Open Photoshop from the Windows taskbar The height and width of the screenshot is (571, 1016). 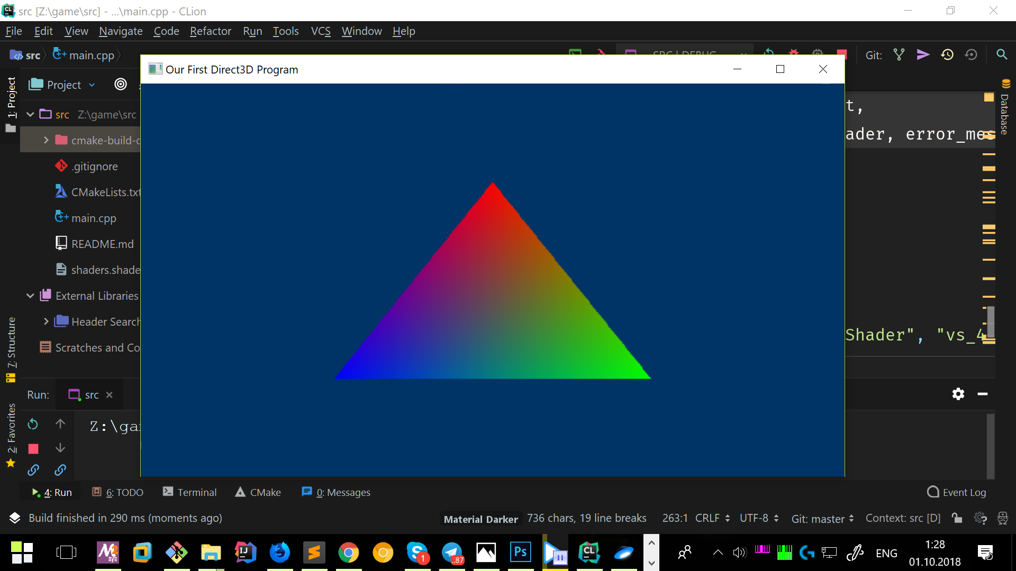520,552
